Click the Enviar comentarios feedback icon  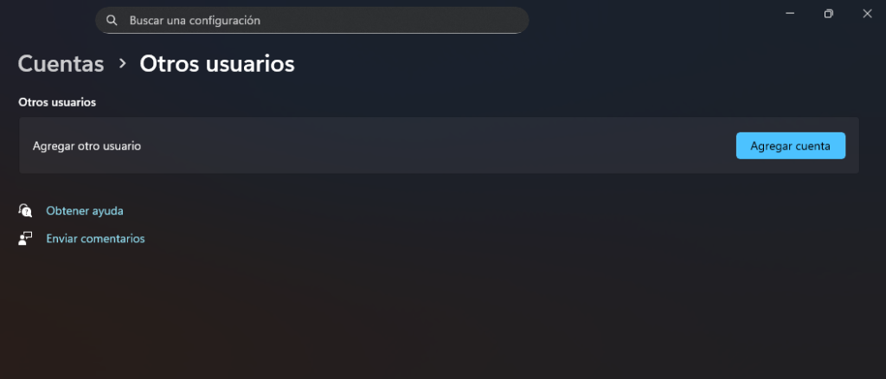pos(25,239)
